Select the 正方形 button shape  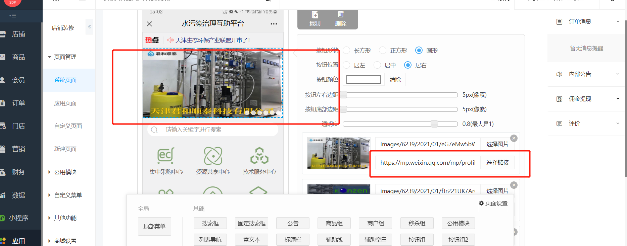click(x=383, y=50)
